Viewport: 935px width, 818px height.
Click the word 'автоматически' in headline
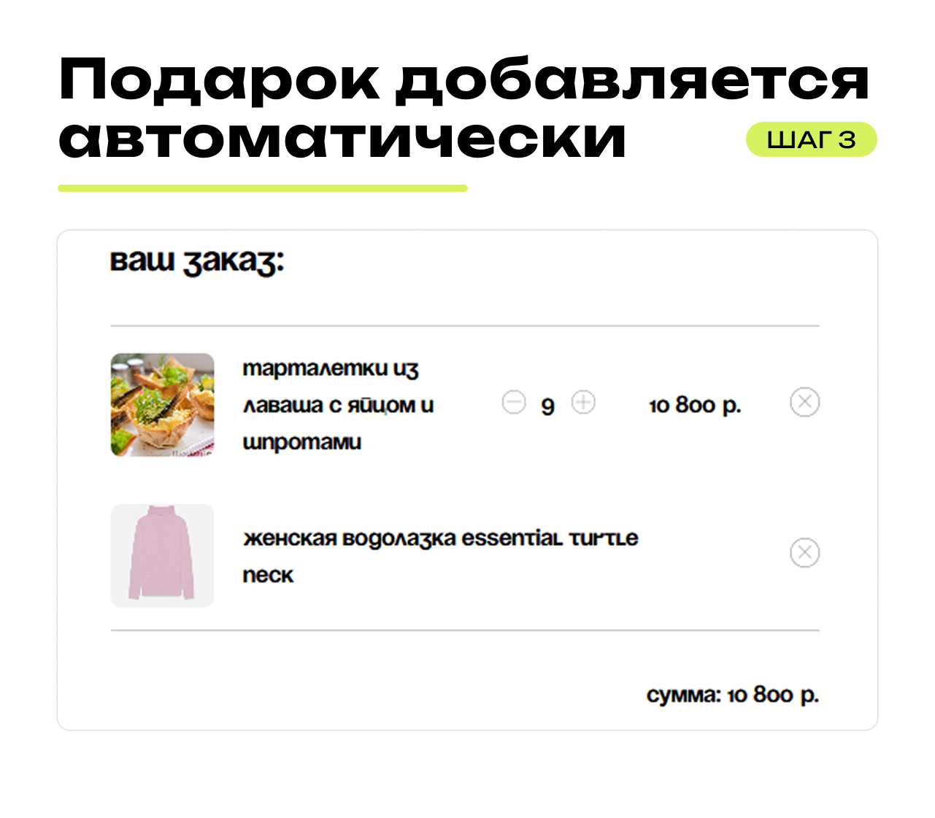click(x=342, y=139)
